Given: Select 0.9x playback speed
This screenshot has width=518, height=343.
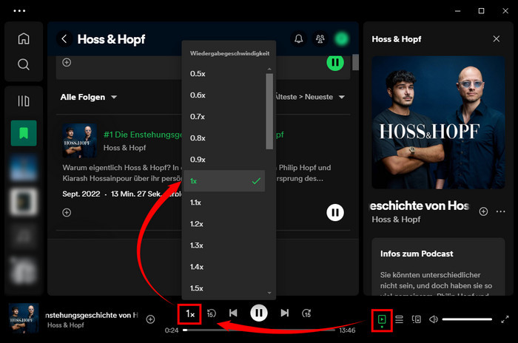Looking at the screenshot, I should 224,160.
